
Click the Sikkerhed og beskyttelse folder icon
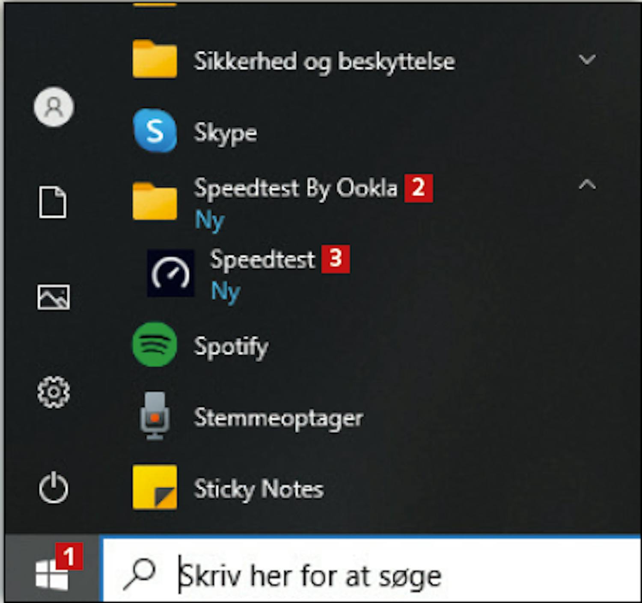(155, 59)
